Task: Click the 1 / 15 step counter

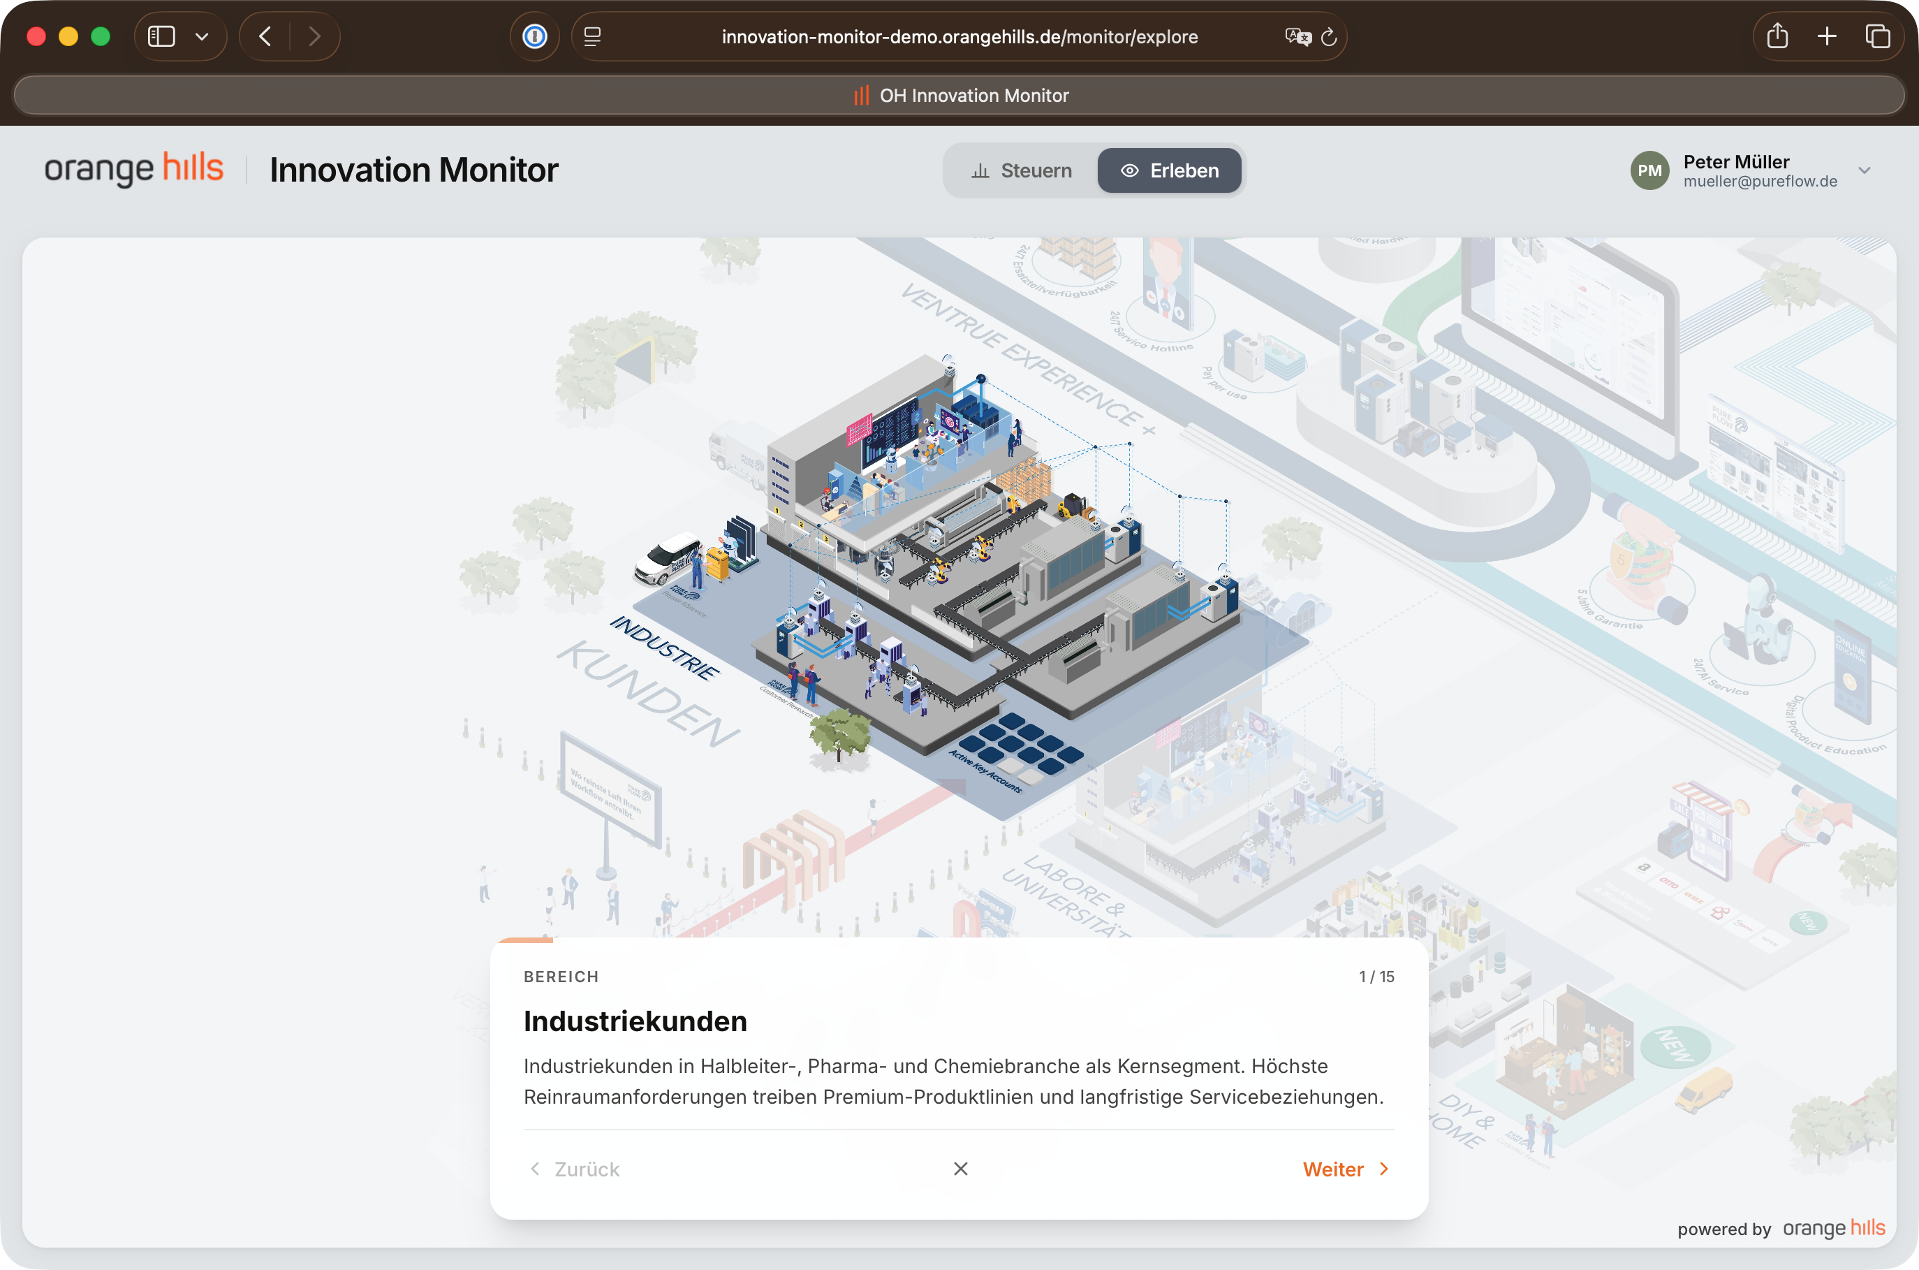Action: point(1376,976)
